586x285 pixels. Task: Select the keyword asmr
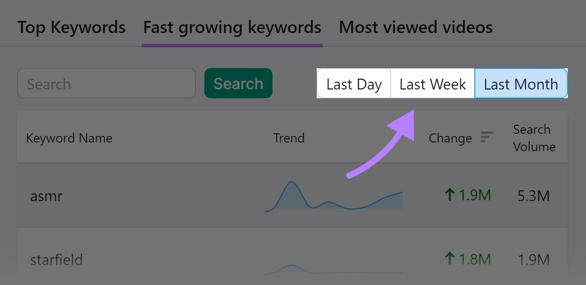click(x=46, y=196)
